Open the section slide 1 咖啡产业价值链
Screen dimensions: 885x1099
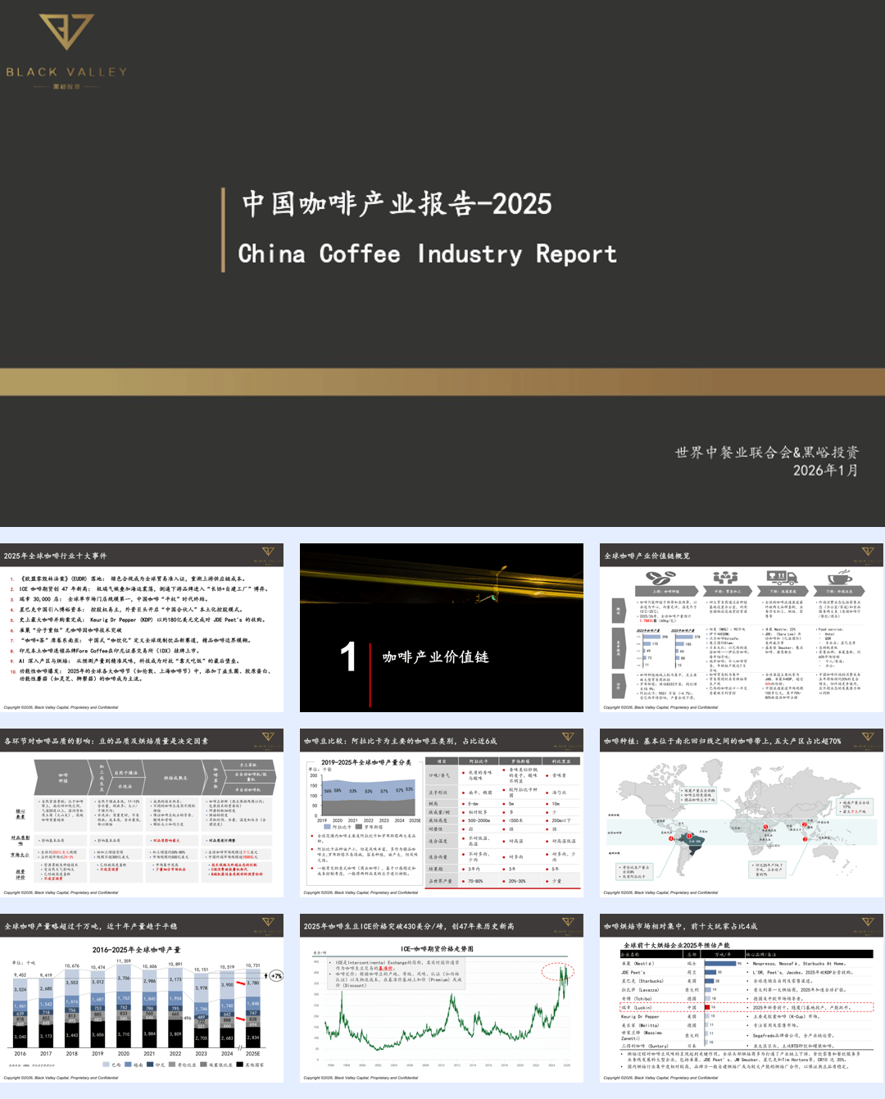tap(442, 628)
